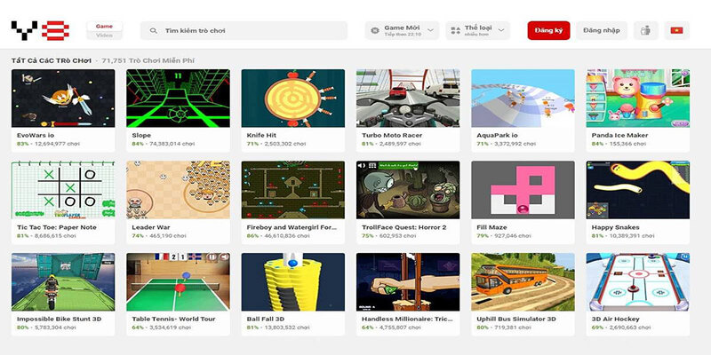Open the Knife Hit game thumbnail
Image resolution: width=711 pixels, height=355 pixels.
(292, 98)
